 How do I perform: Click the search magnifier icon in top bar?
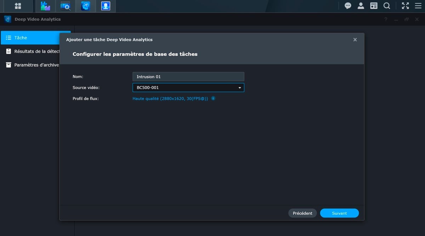pos(387,6)
